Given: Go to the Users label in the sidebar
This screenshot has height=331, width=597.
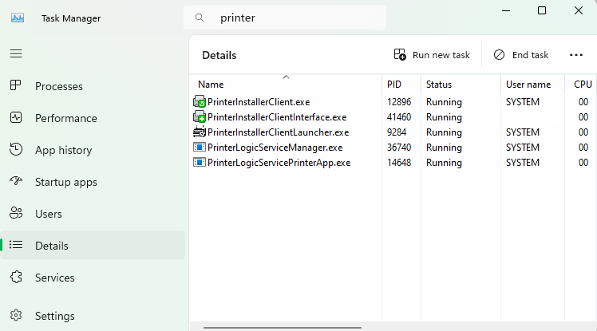Looking at the screenshot, I should point(49,214).
